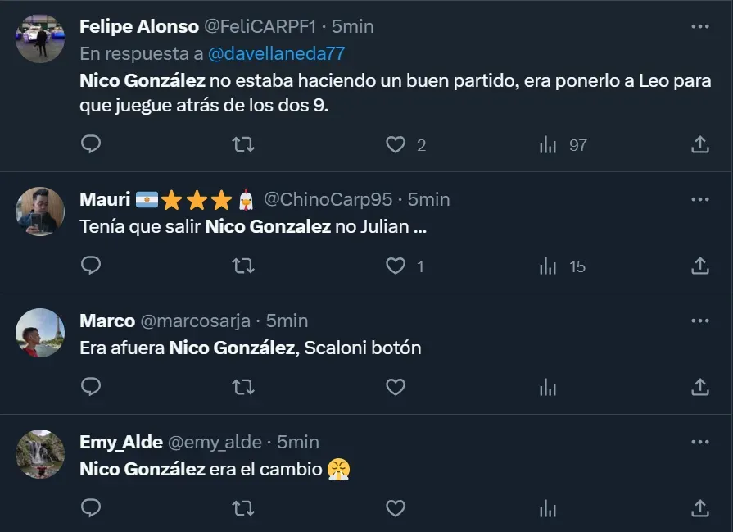Screen dimensions: 733x532
Task: Open Marco's profile picture
Action: click(x=40, y=333)
